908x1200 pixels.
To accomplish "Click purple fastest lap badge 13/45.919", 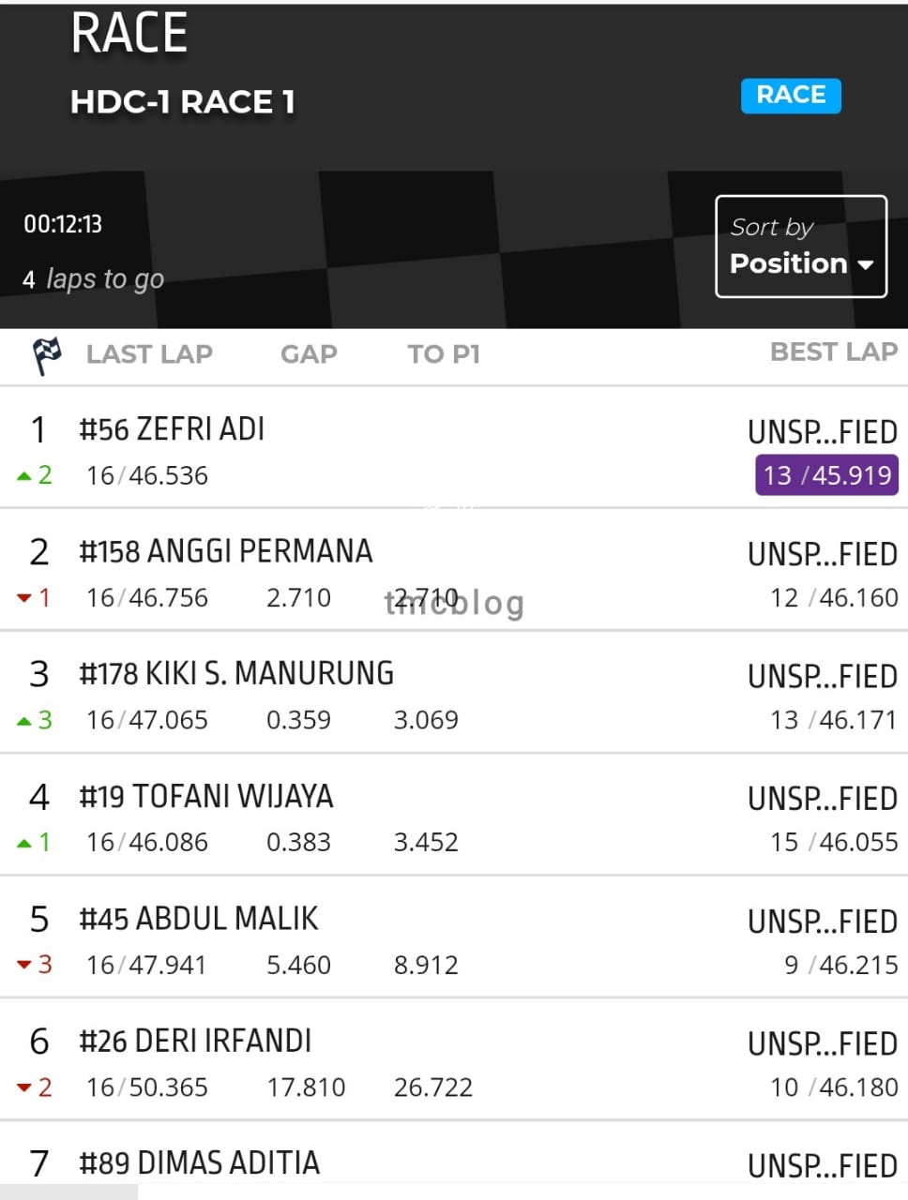I will coord(826,475).
